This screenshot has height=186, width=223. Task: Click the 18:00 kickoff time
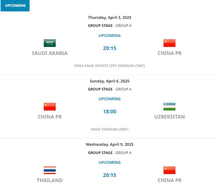tap(109, 112)
